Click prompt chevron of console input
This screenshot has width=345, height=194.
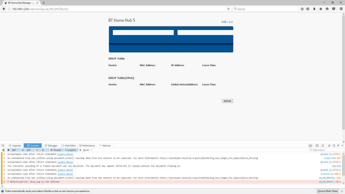(x=2, y=186)
